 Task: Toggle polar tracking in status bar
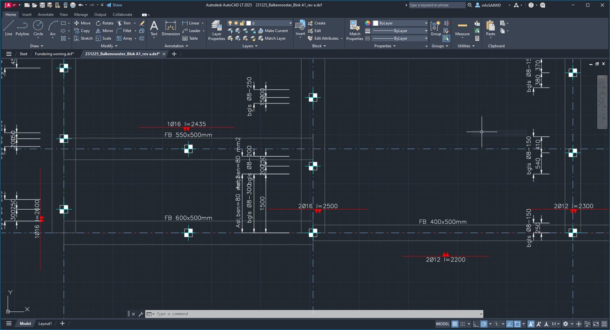click(484, 324)
